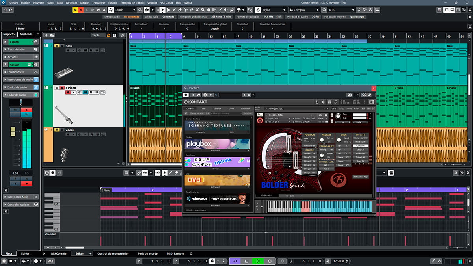Enable global Write W automation button
This screenshot has width=473, height=266.
coord(99,10)
